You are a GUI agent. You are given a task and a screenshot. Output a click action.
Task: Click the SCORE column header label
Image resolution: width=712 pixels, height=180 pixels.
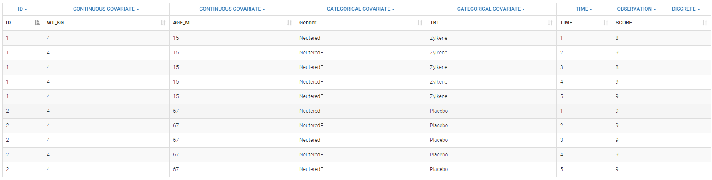point(624,23)
